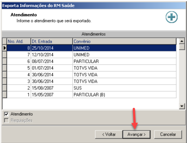This screenshot has width=187, height=143.
Task: Select row selector for atendimento 1
Action: point(5,95)
